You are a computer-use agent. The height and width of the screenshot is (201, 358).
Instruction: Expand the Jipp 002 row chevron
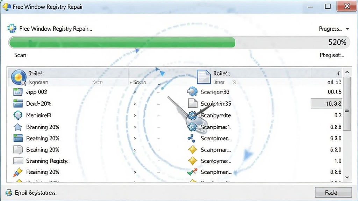(135, 92)
